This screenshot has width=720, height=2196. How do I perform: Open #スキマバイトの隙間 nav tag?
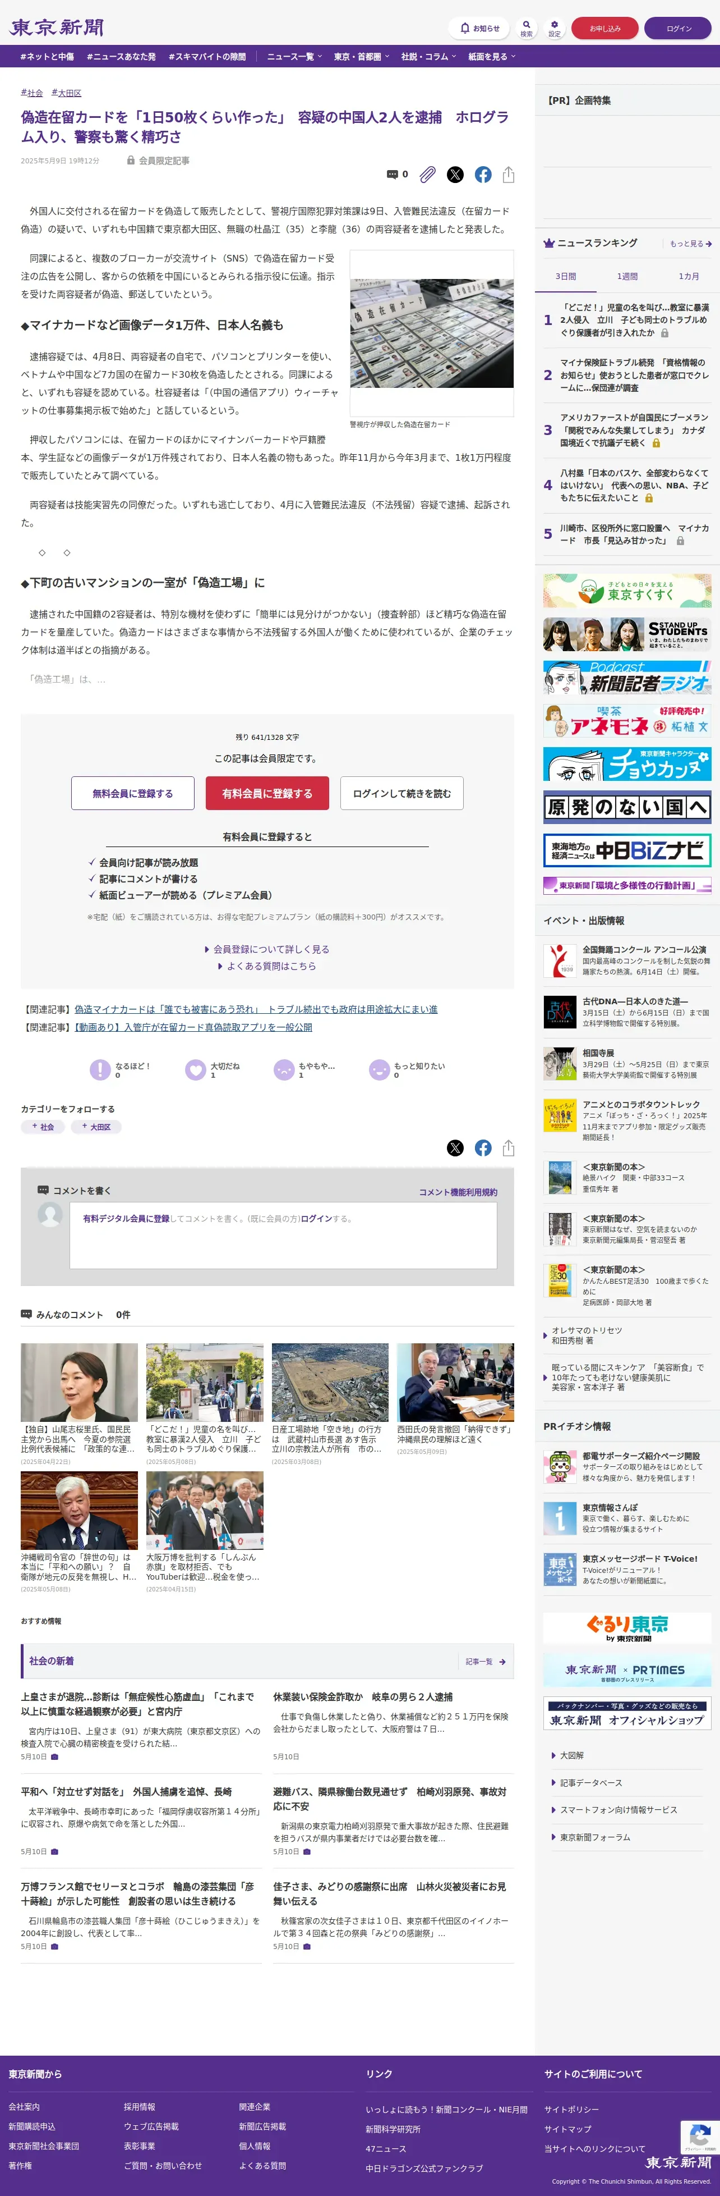pyautogui.click(x=207, y=56)
